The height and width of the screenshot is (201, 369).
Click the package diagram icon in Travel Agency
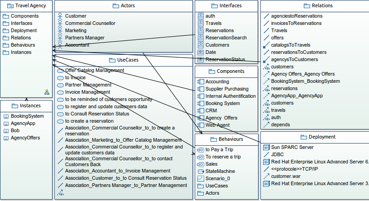(x=47, y=92)
